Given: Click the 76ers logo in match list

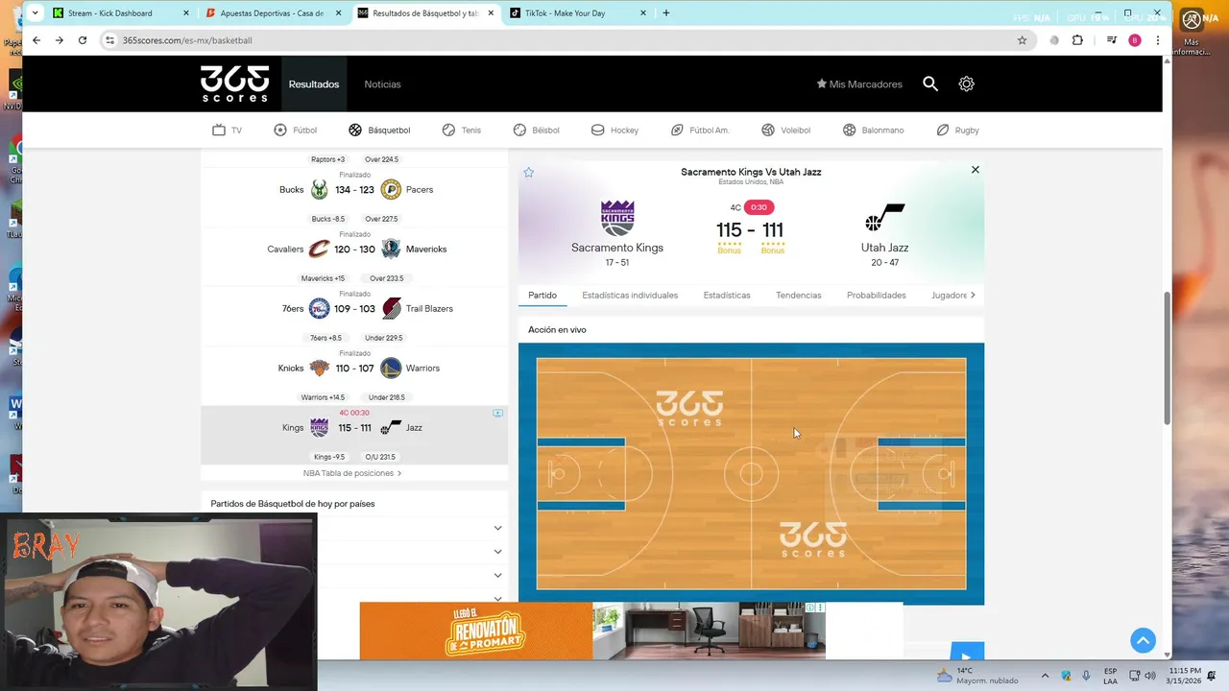Looking at the screenshot, I should pyautogui.click(x=320, y=309).
